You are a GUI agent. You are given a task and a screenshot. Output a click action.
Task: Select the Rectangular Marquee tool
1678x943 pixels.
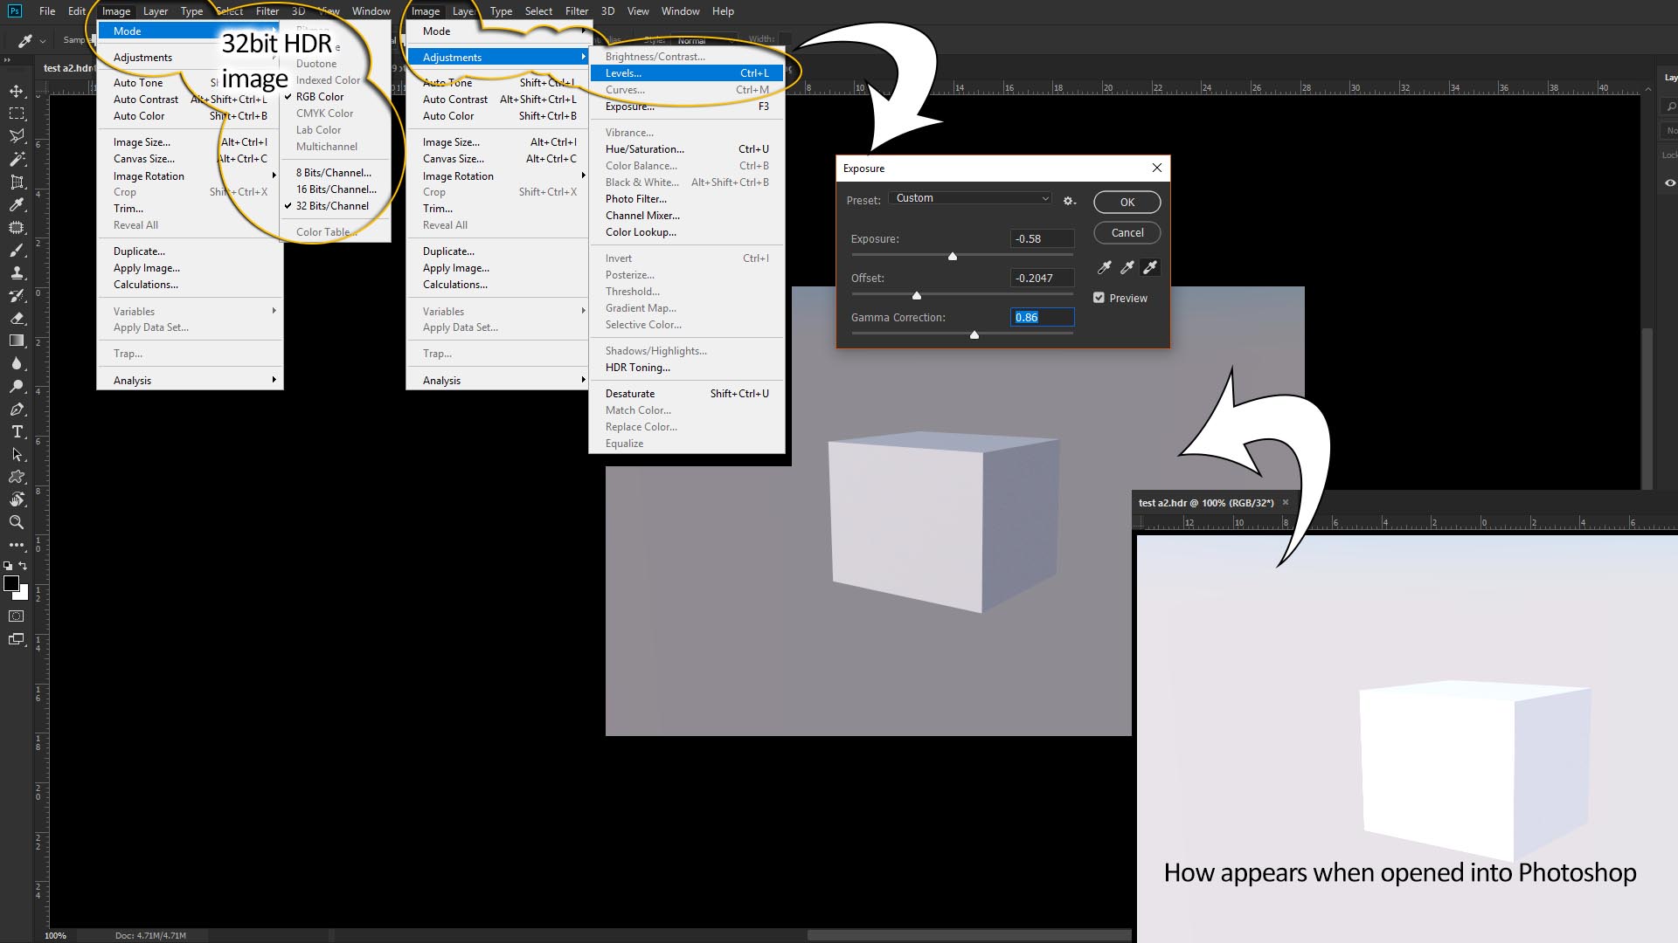click(17, 114)
